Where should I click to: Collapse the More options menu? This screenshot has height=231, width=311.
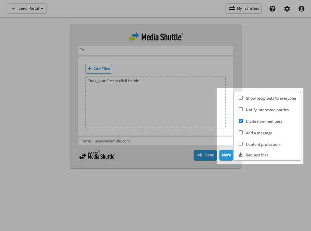click(x=226, y=155)
